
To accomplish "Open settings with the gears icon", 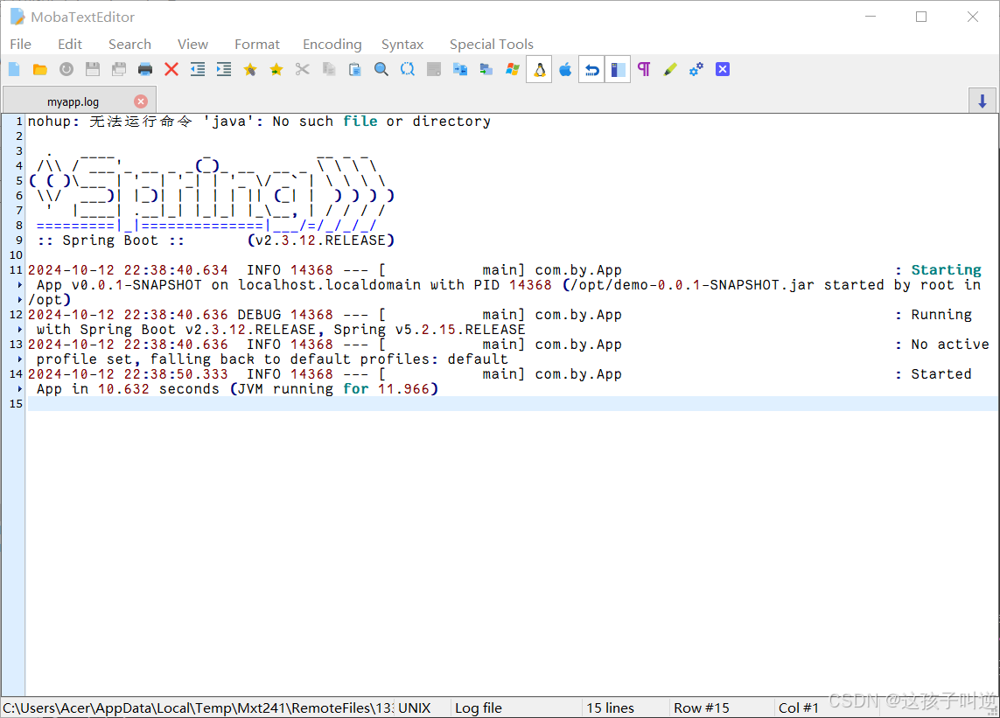I will coord(696,69).
